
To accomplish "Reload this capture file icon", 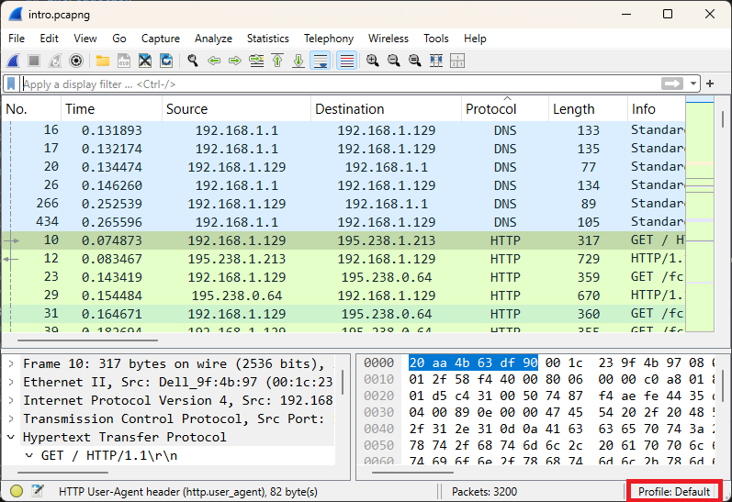I will [x=166, y=61].
